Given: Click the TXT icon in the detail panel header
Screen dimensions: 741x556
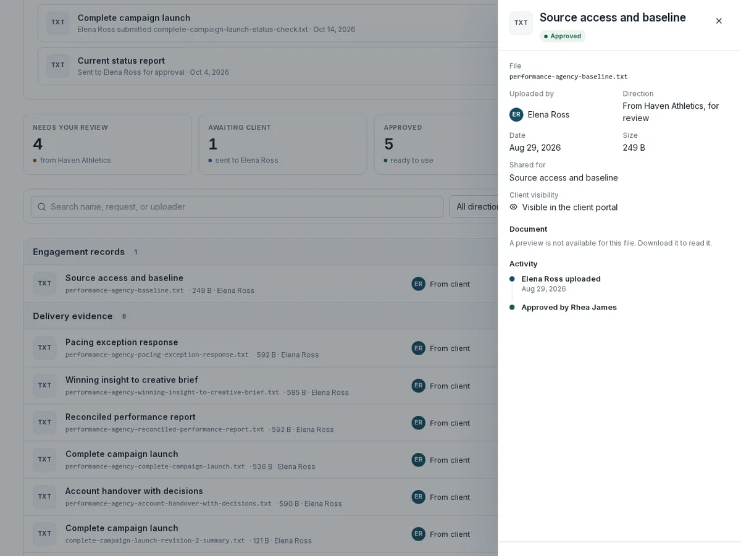Looking at the screenshot, I should click(521, 23).
